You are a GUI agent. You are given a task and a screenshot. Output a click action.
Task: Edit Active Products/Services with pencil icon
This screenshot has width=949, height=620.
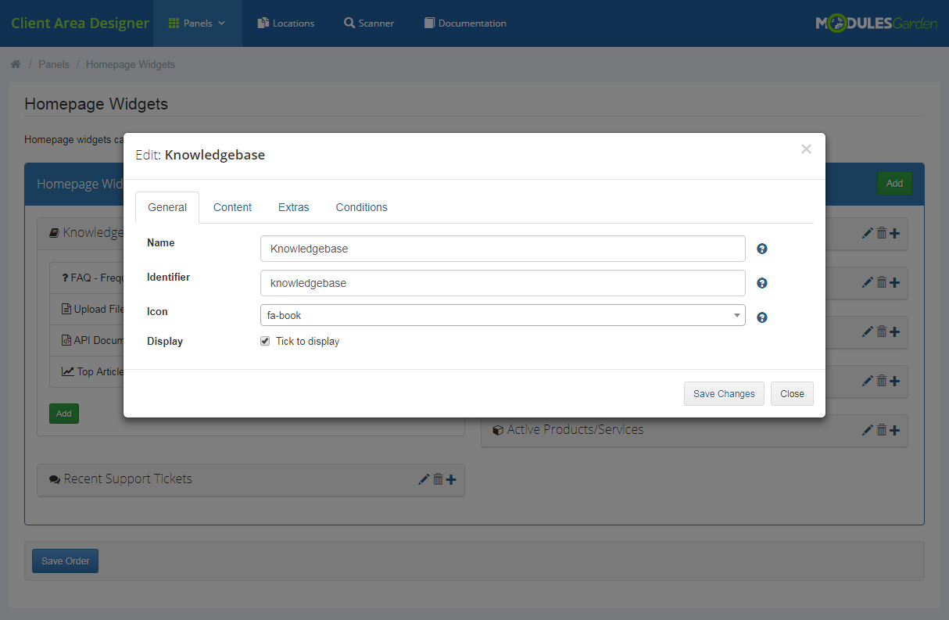coord(867,430)
